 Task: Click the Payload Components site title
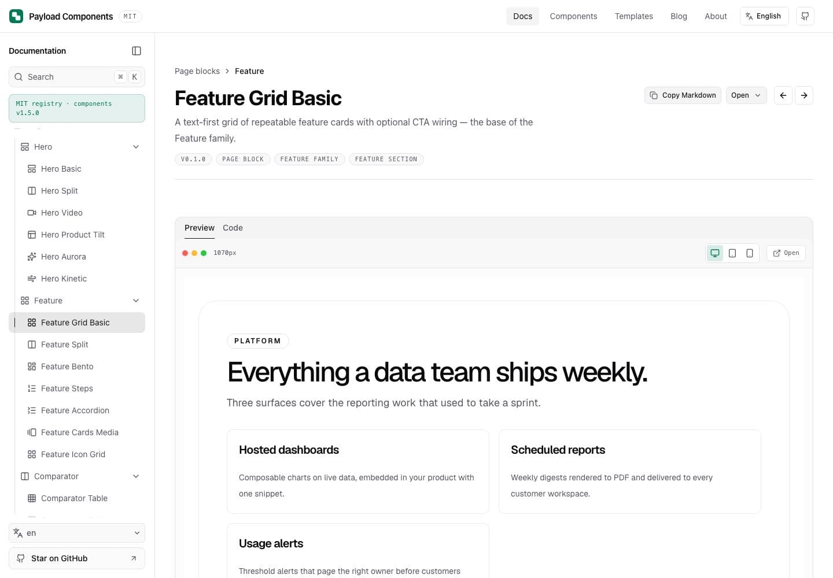(x=71, y=16)
